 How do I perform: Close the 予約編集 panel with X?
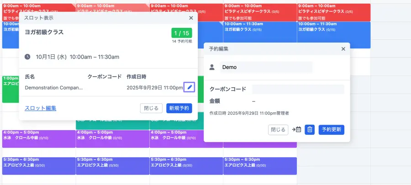tap(343, 48)
